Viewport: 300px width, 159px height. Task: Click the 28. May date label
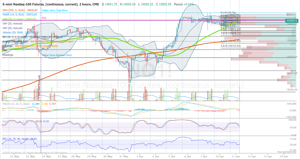coord(76,156)
